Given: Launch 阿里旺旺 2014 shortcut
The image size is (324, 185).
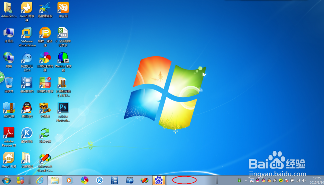Looking at the screenshot, I should point(27,62).
